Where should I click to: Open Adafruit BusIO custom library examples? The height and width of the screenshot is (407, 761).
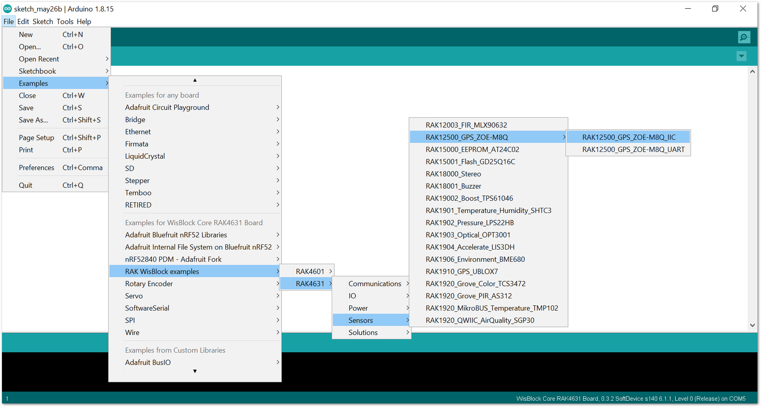click(x=195, y=363)
